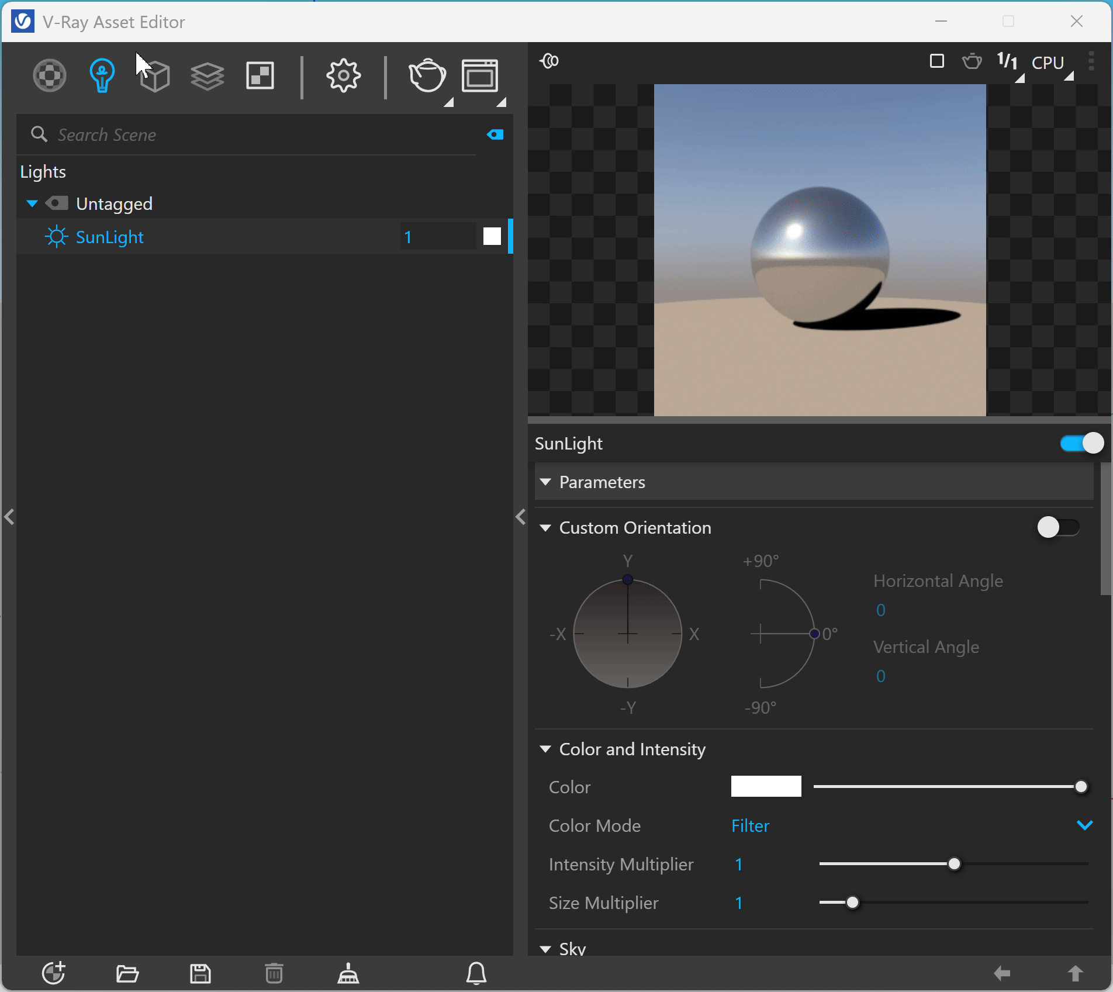Click the notifications bell icon
Viewport: 1113px width, 992px height.
476,973
